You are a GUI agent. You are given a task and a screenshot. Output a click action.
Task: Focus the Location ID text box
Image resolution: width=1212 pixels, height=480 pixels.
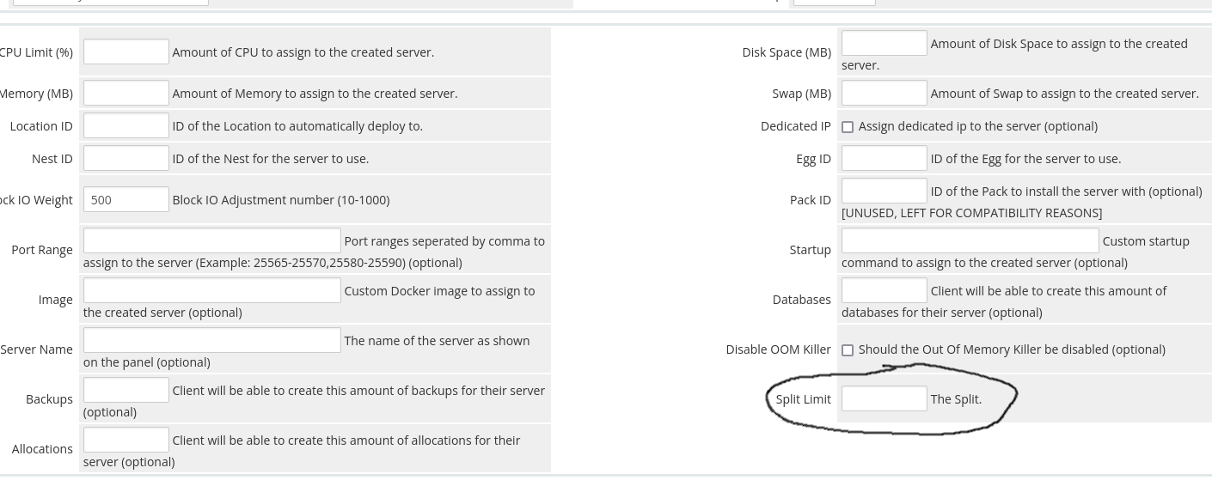point(126,125)
